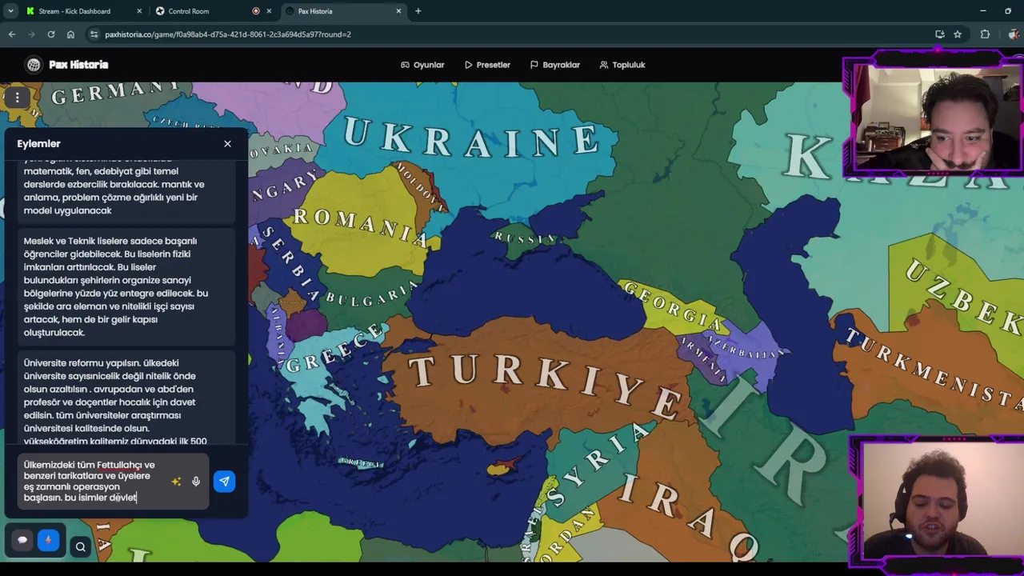This screenshot has height=576, width=1024.
Task: Close the Eylemler panel
Action: coord(227,144)
